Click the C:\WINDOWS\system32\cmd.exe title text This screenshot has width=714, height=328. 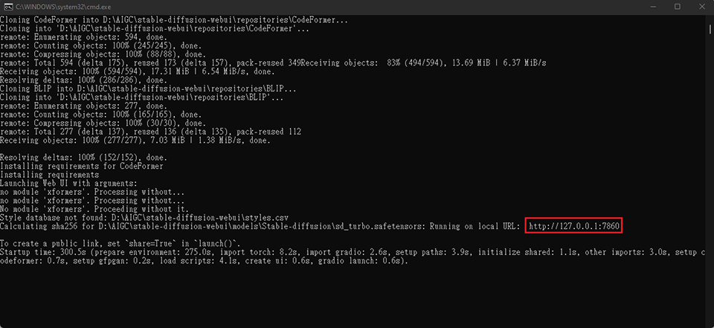click(53, 6)
